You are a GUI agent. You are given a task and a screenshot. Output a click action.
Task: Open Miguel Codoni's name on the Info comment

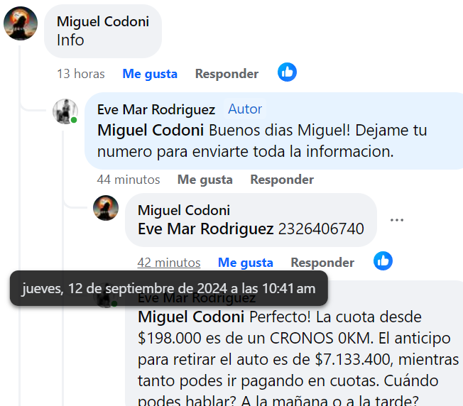(x=103, y=21)
